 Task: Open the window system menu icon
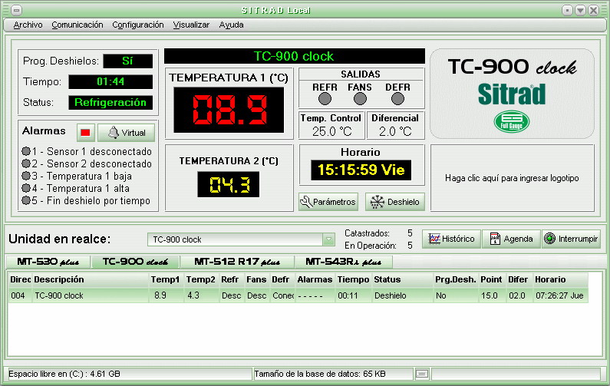tap(16, 10)
